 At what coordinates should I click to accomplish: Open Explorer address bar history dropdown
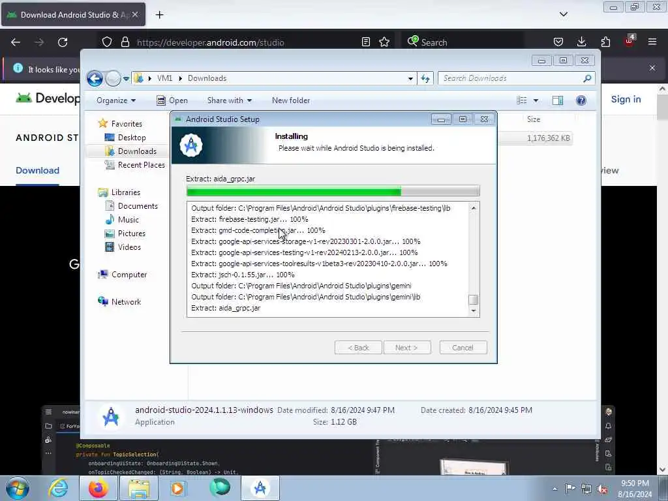[410, 79]
